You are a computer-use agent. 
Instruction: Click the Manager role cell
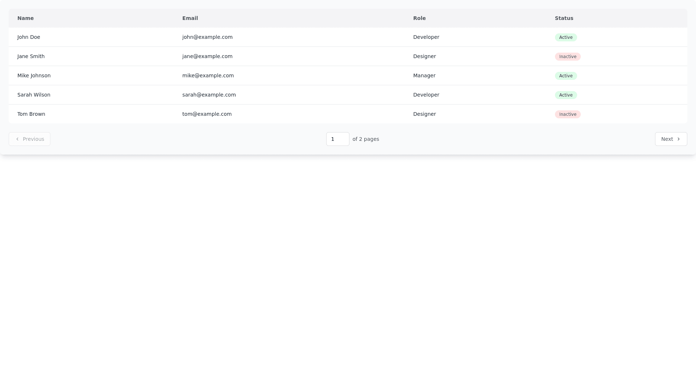(x=424, y=75)
